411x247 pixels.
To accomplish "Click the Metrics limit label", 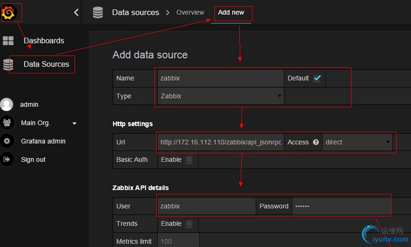I will 134,241.
